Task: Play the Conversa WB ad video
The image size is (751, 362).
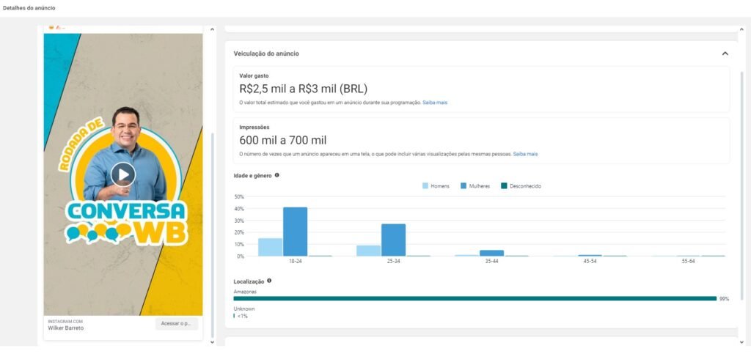Action: click(x=123, y=174)
